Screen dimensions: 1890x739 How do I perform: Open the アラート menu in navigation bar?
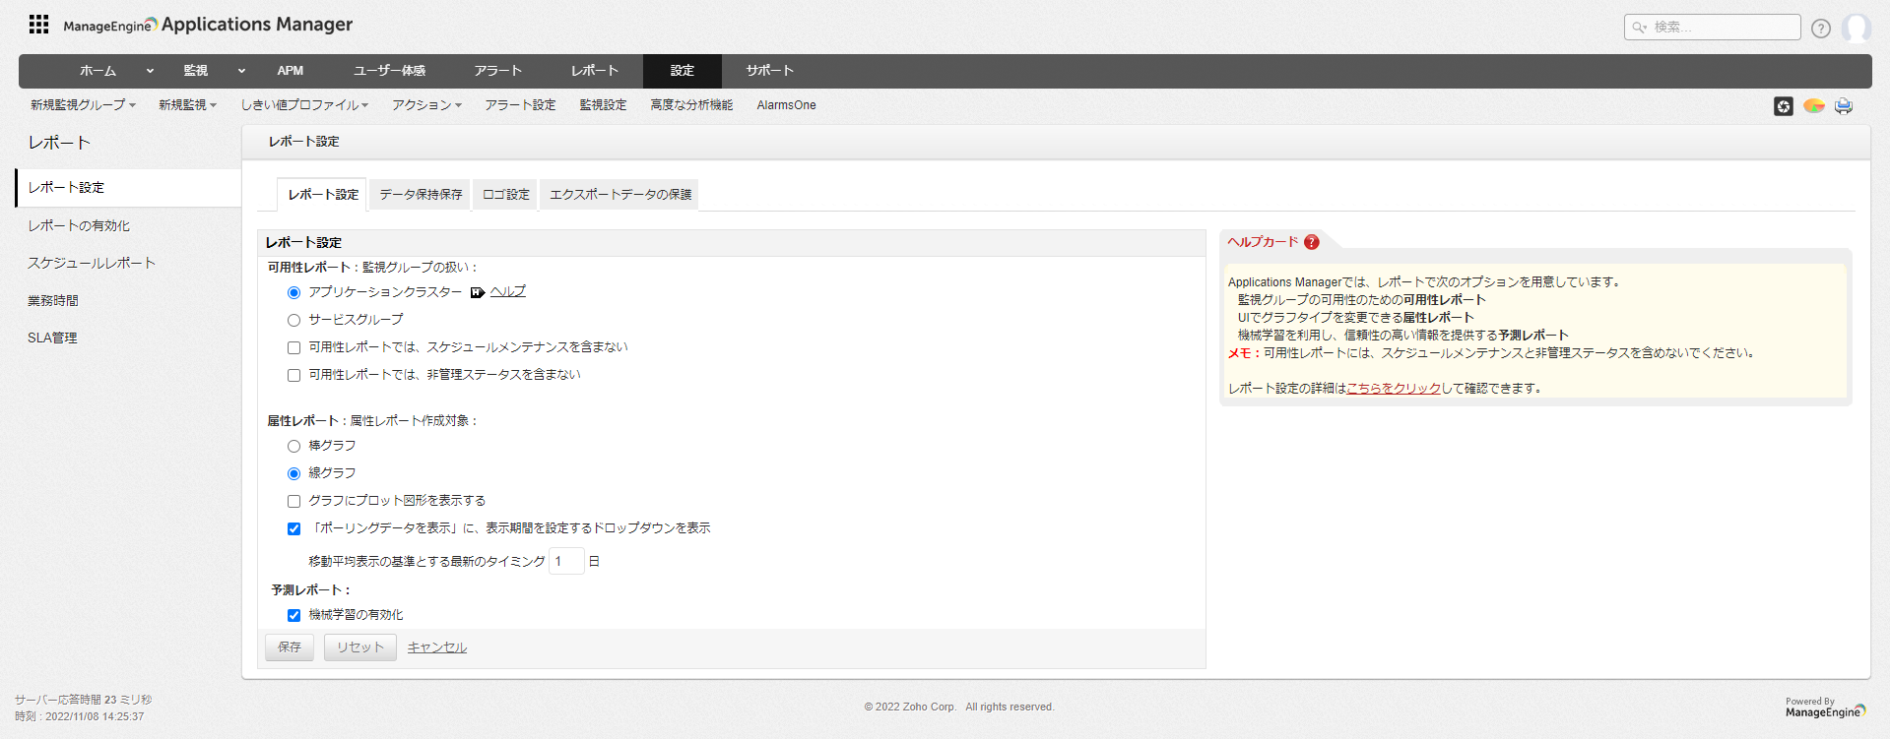tap(497, 71)
